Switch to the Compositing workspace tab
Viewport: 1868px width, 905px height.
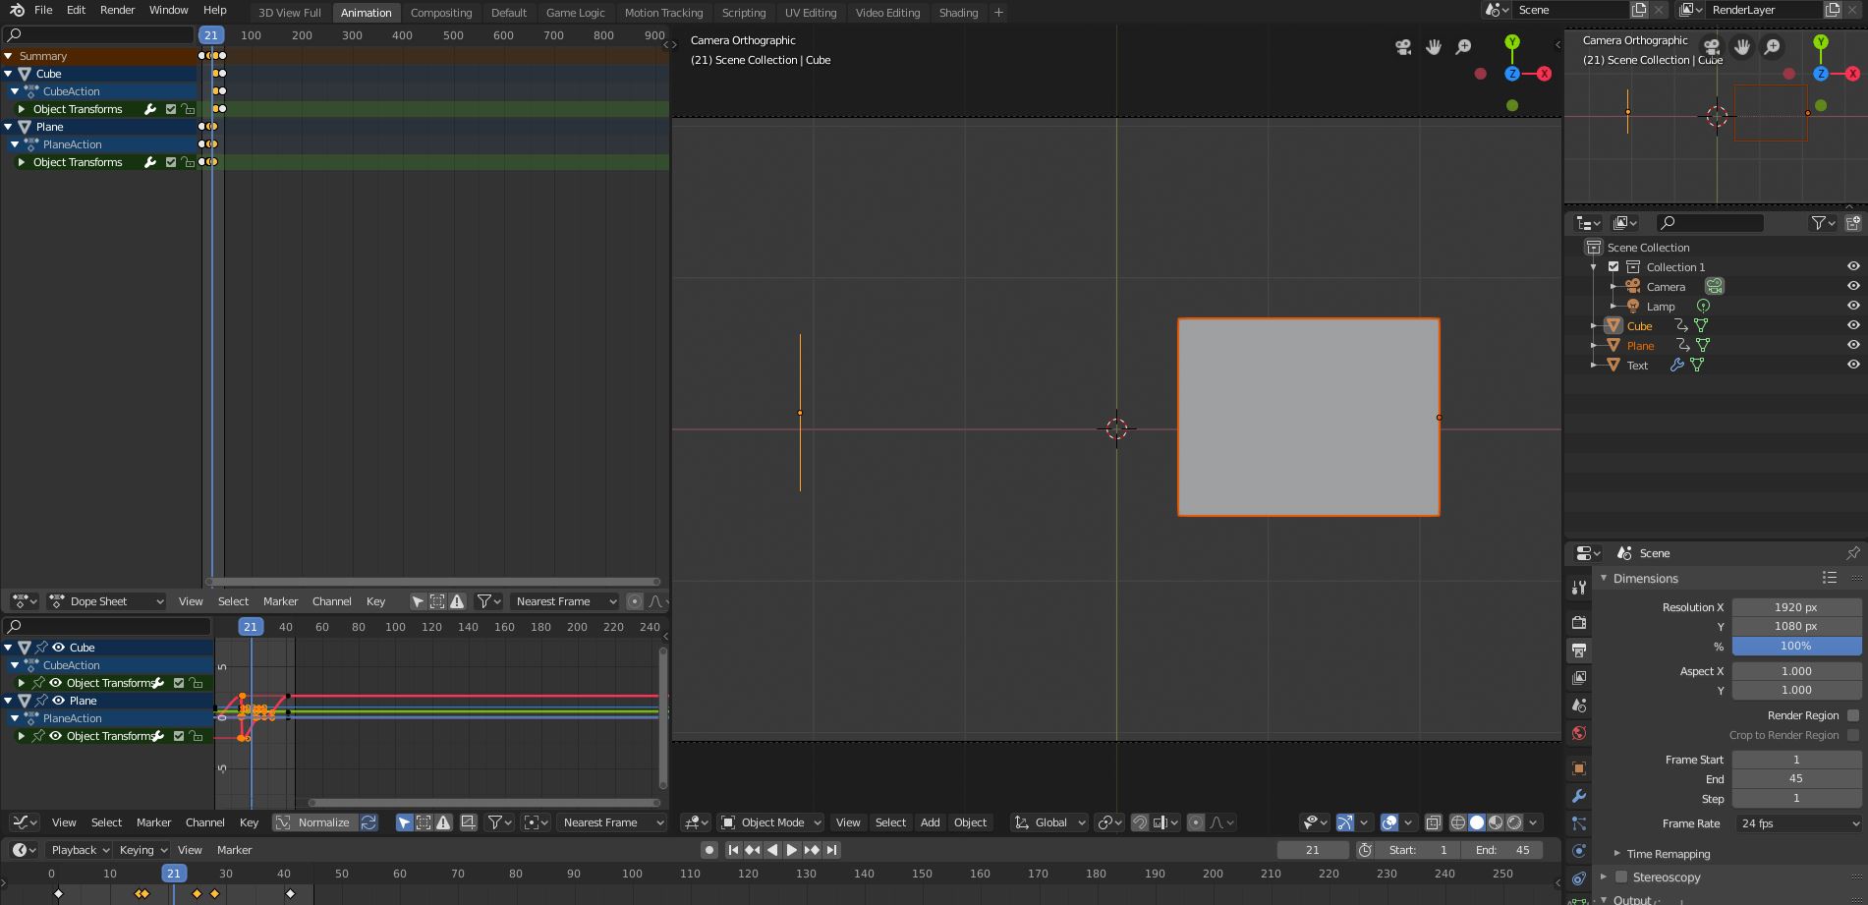(440, 13)
